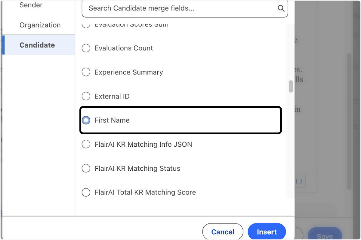Click the Insert button
361x240 pixels.
[267, 232]
